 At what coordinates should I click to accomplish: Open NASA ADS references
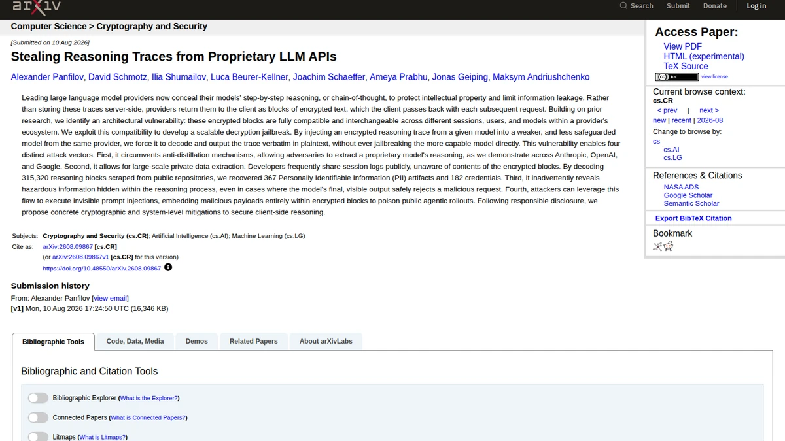tap(681, 187)
